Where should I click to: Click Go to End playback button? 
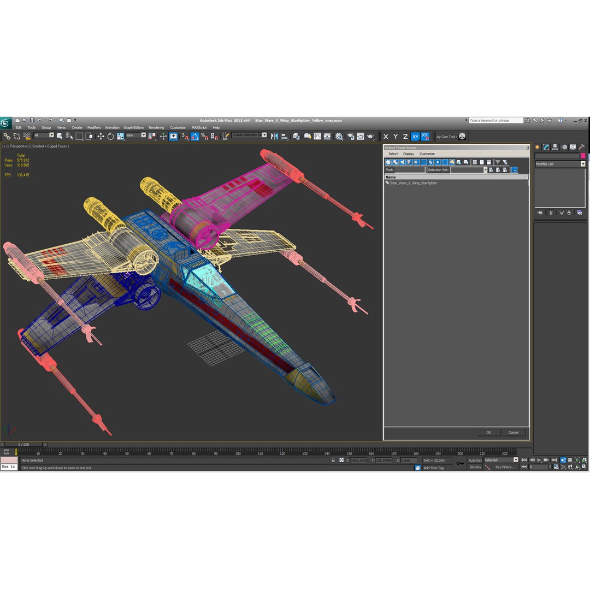pos(554,460)
